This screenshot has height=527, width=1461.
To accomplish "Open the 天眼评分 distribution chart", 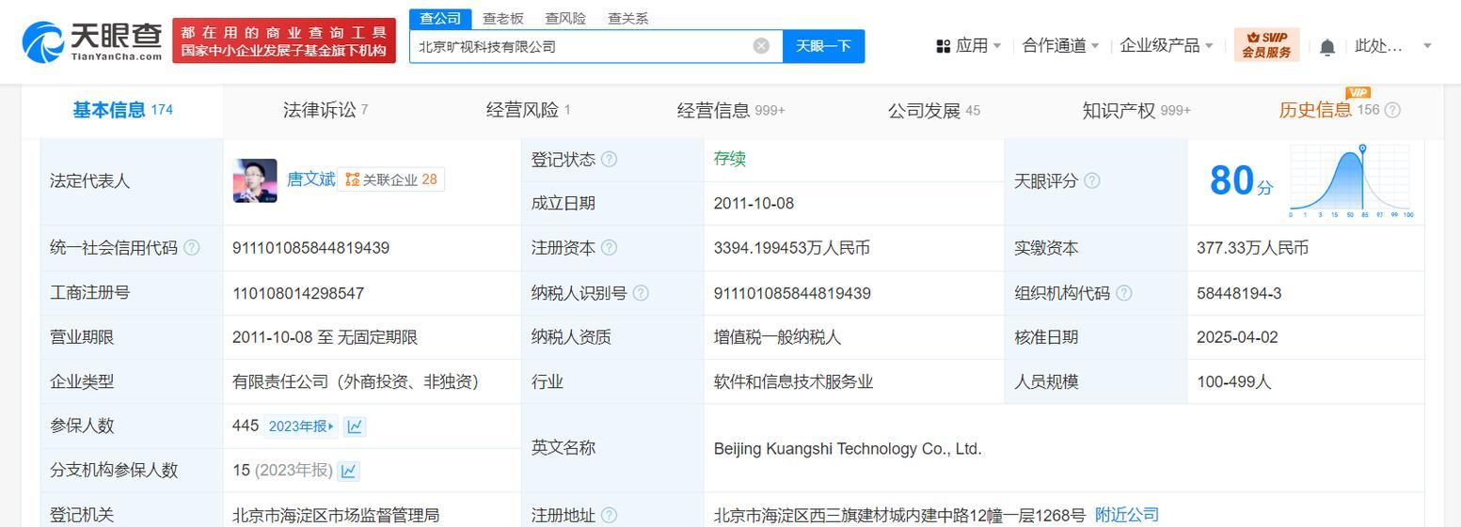I will (x=1350, y=181).
